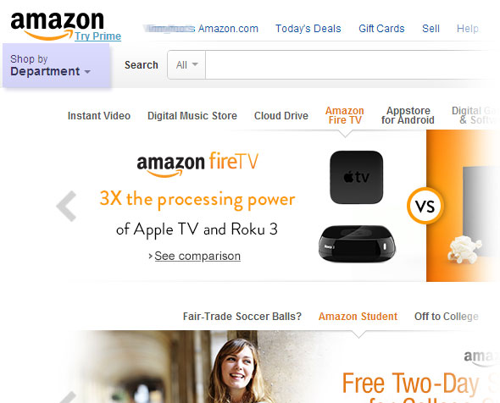Open the Gift Cards link
Screen dimensions: 500x403
coord(381,28)
